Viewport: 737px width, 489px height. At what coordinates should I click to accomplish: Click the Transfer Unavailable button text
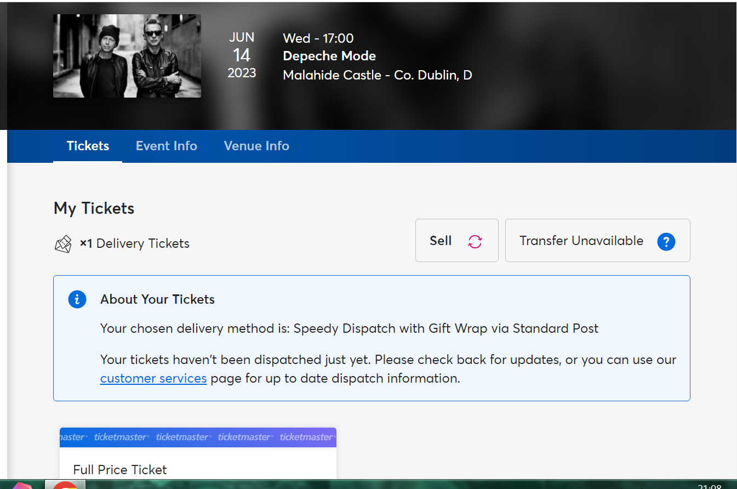(x=581, y=241)
